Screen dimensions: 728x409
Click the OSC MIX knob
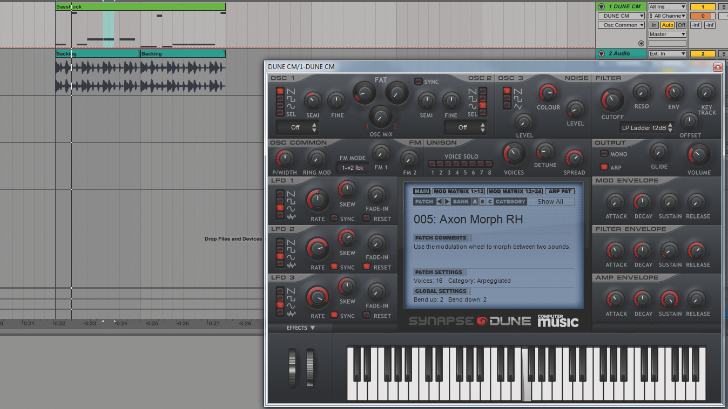381,117
